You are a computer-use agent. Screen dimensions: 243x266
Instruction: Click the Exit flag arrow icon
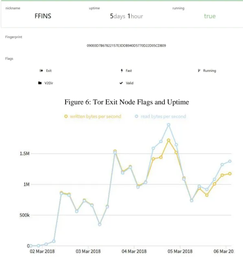pos(41,71)
